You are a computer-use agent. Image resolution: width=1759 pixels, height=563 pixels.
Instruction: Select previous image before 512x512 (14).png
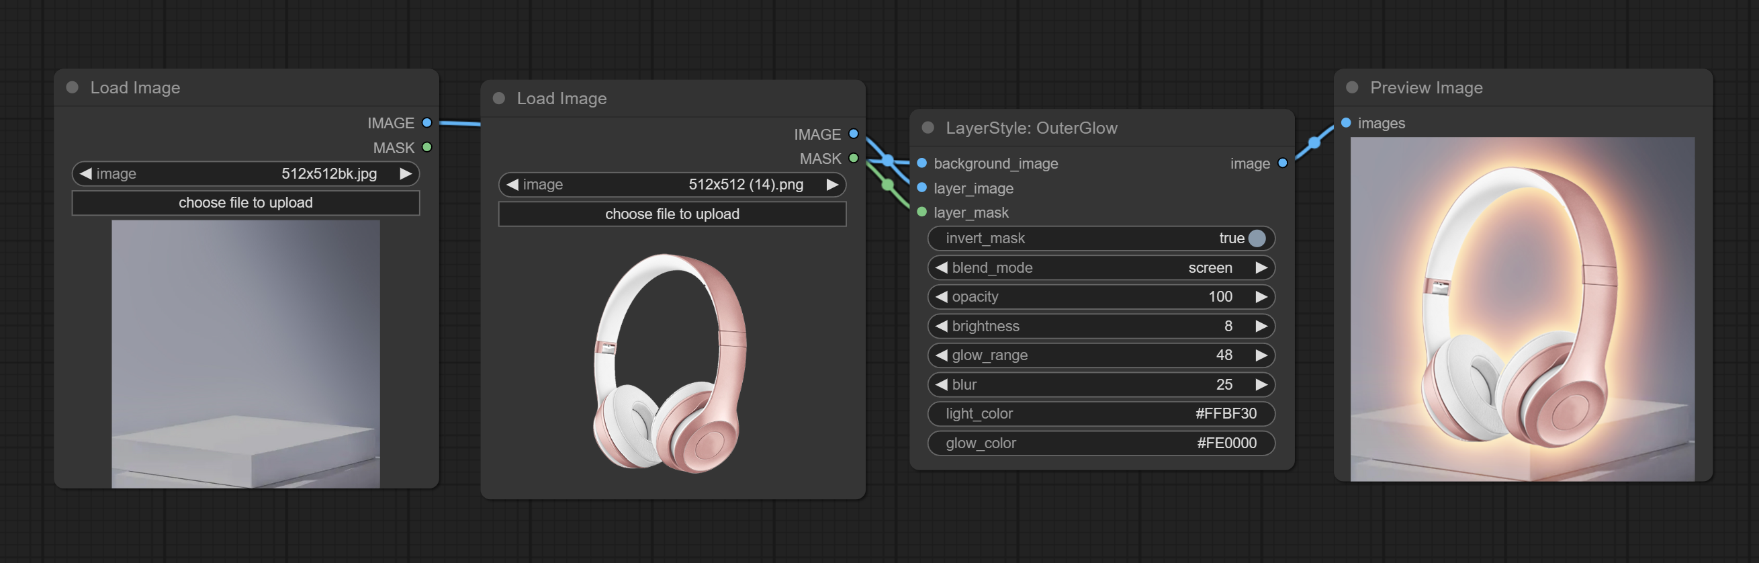[x=512, y=185]
